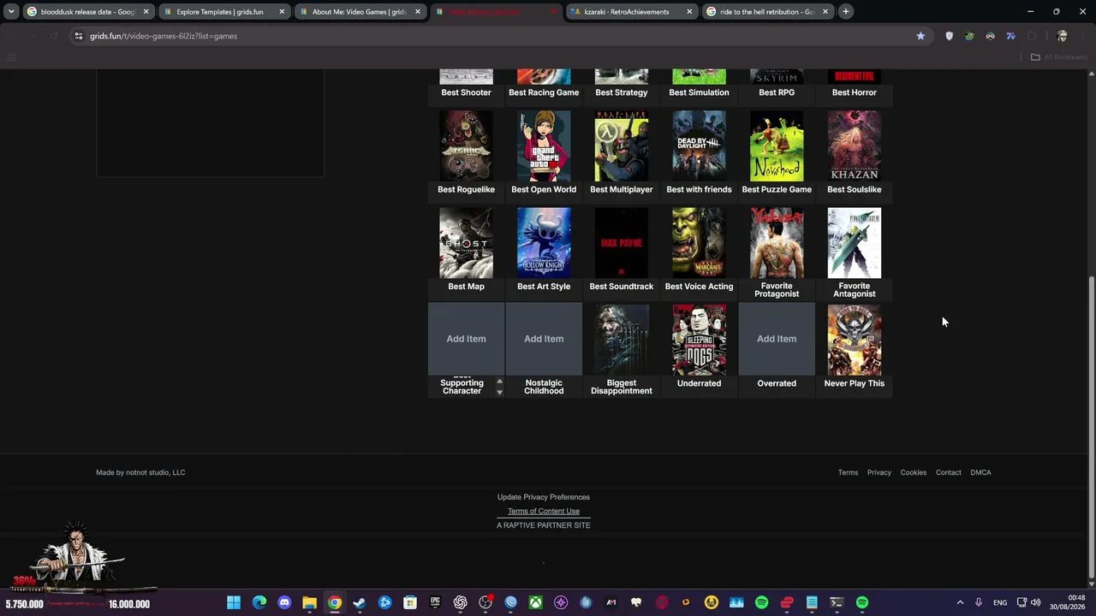The image size is (1096, 616).
Task: Open the Terms of Content Use link
Action: [544, 511]
